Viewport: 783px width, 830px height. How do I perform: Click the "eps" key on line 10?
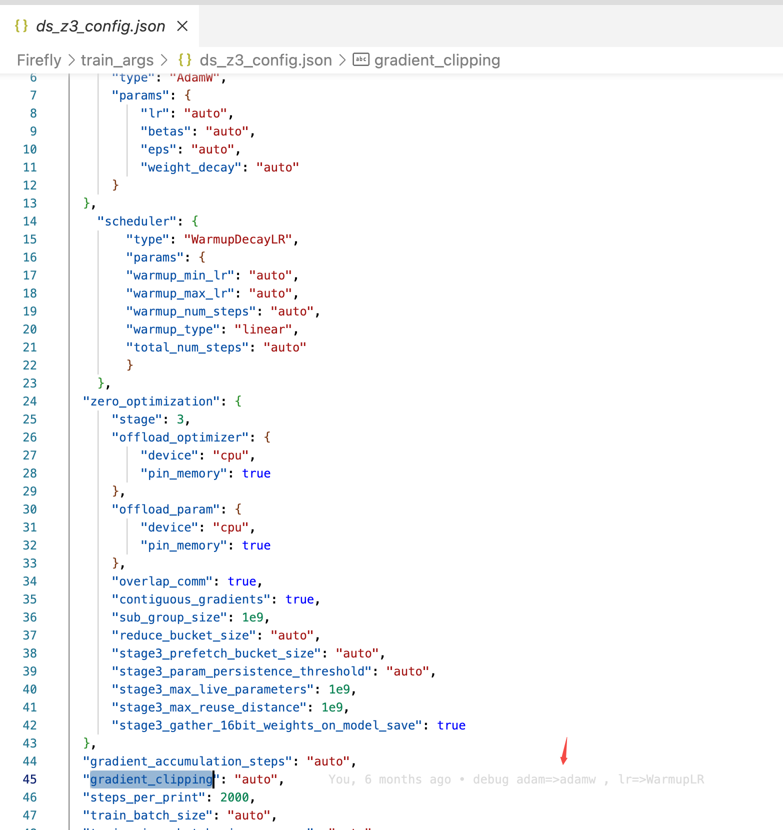(158, 149)
